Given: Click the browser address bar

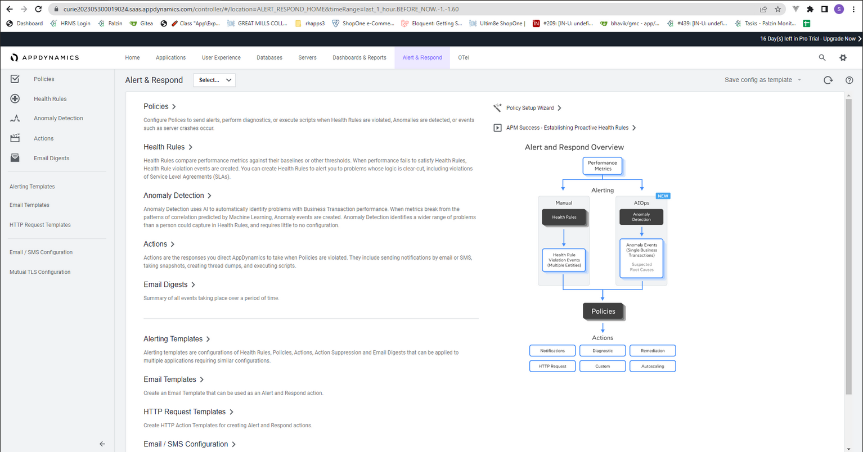Looking at the screenshot, I should pyautogui.click(x=405, y=9).
